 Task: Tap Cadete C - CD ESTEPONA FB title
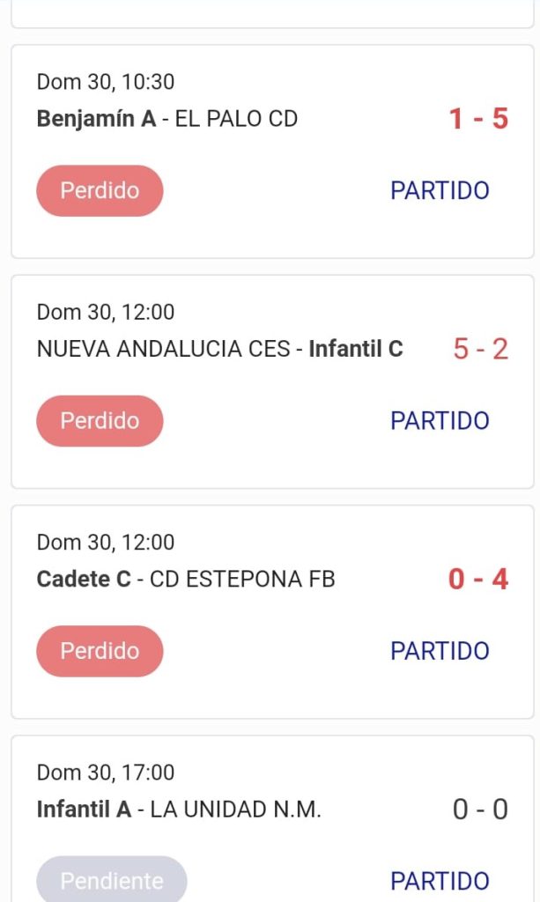(186, 579)
